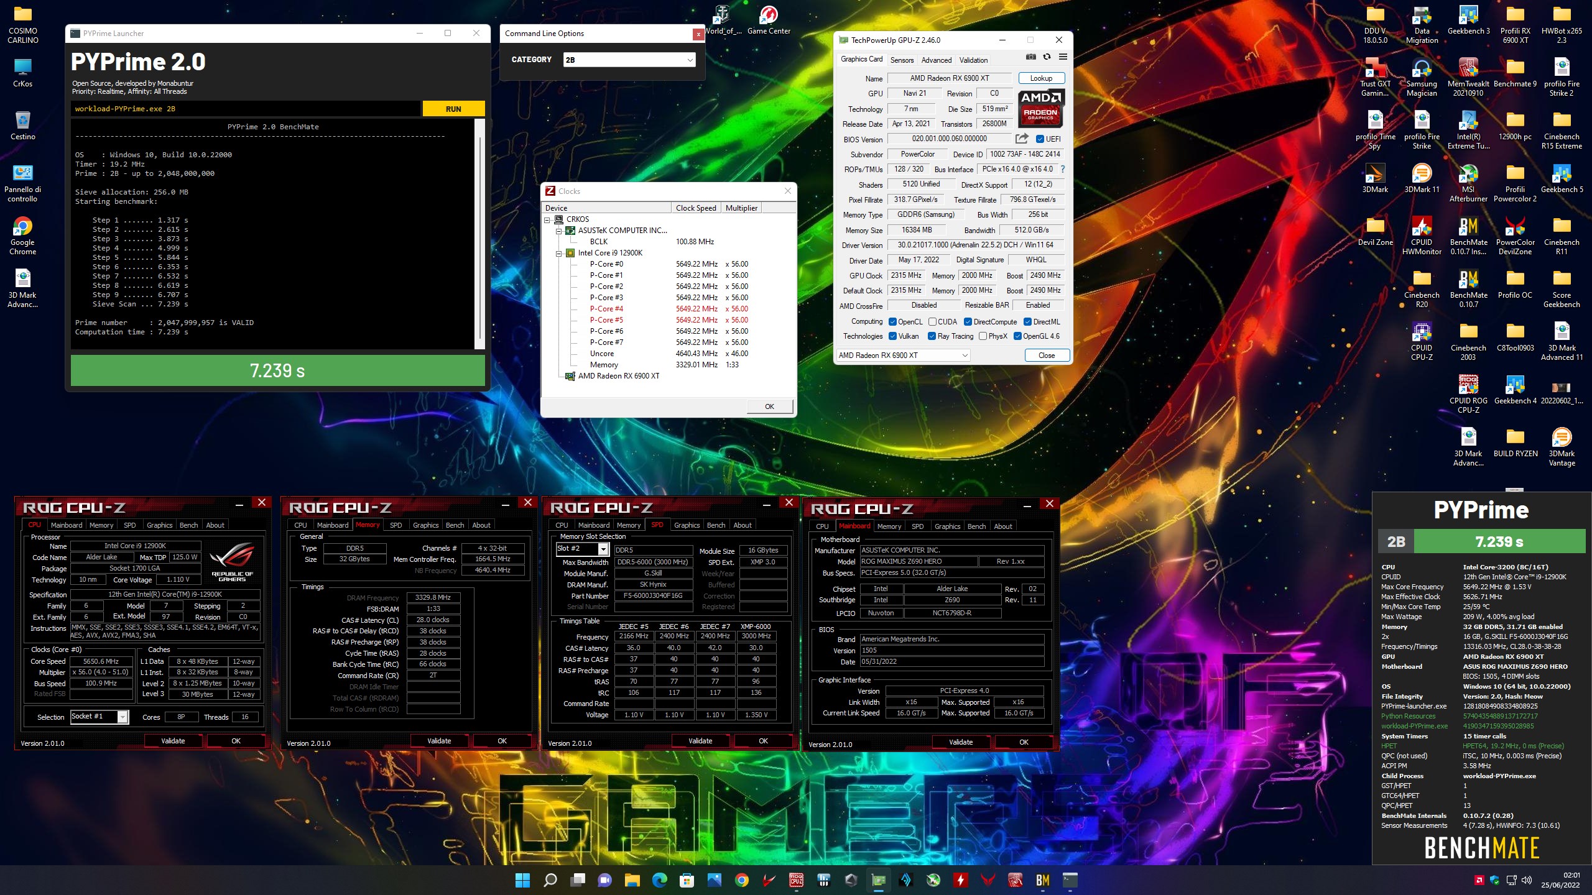Click the Lookup button in GPU-Z
The width and height of the screenshot is (1592, 895).
pos(1041,78)
